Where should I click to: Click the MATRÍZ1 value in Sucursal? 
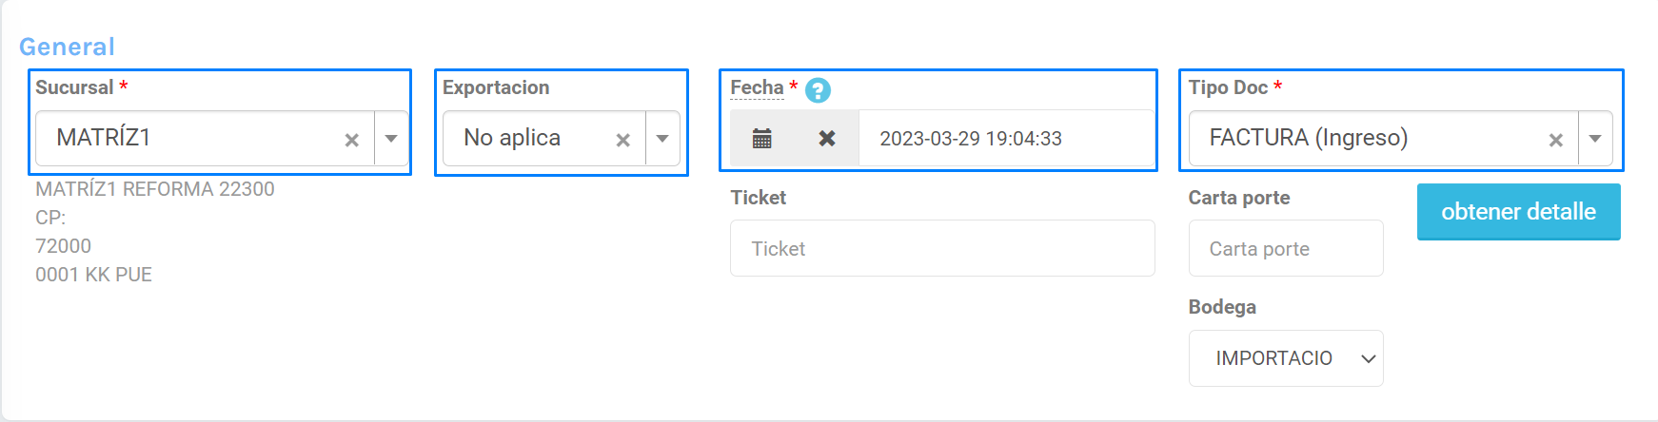(104, 138)
